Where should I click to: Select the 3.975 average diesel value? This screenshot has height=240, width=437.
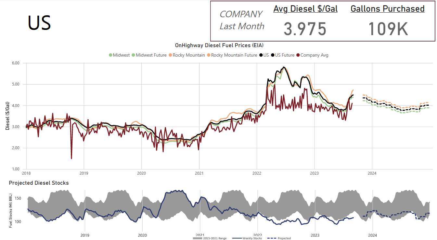[x=305, y=29]
